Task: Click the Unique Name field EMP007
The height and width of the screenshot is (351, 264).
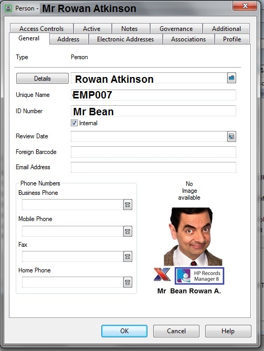Action: click(153, 95)
